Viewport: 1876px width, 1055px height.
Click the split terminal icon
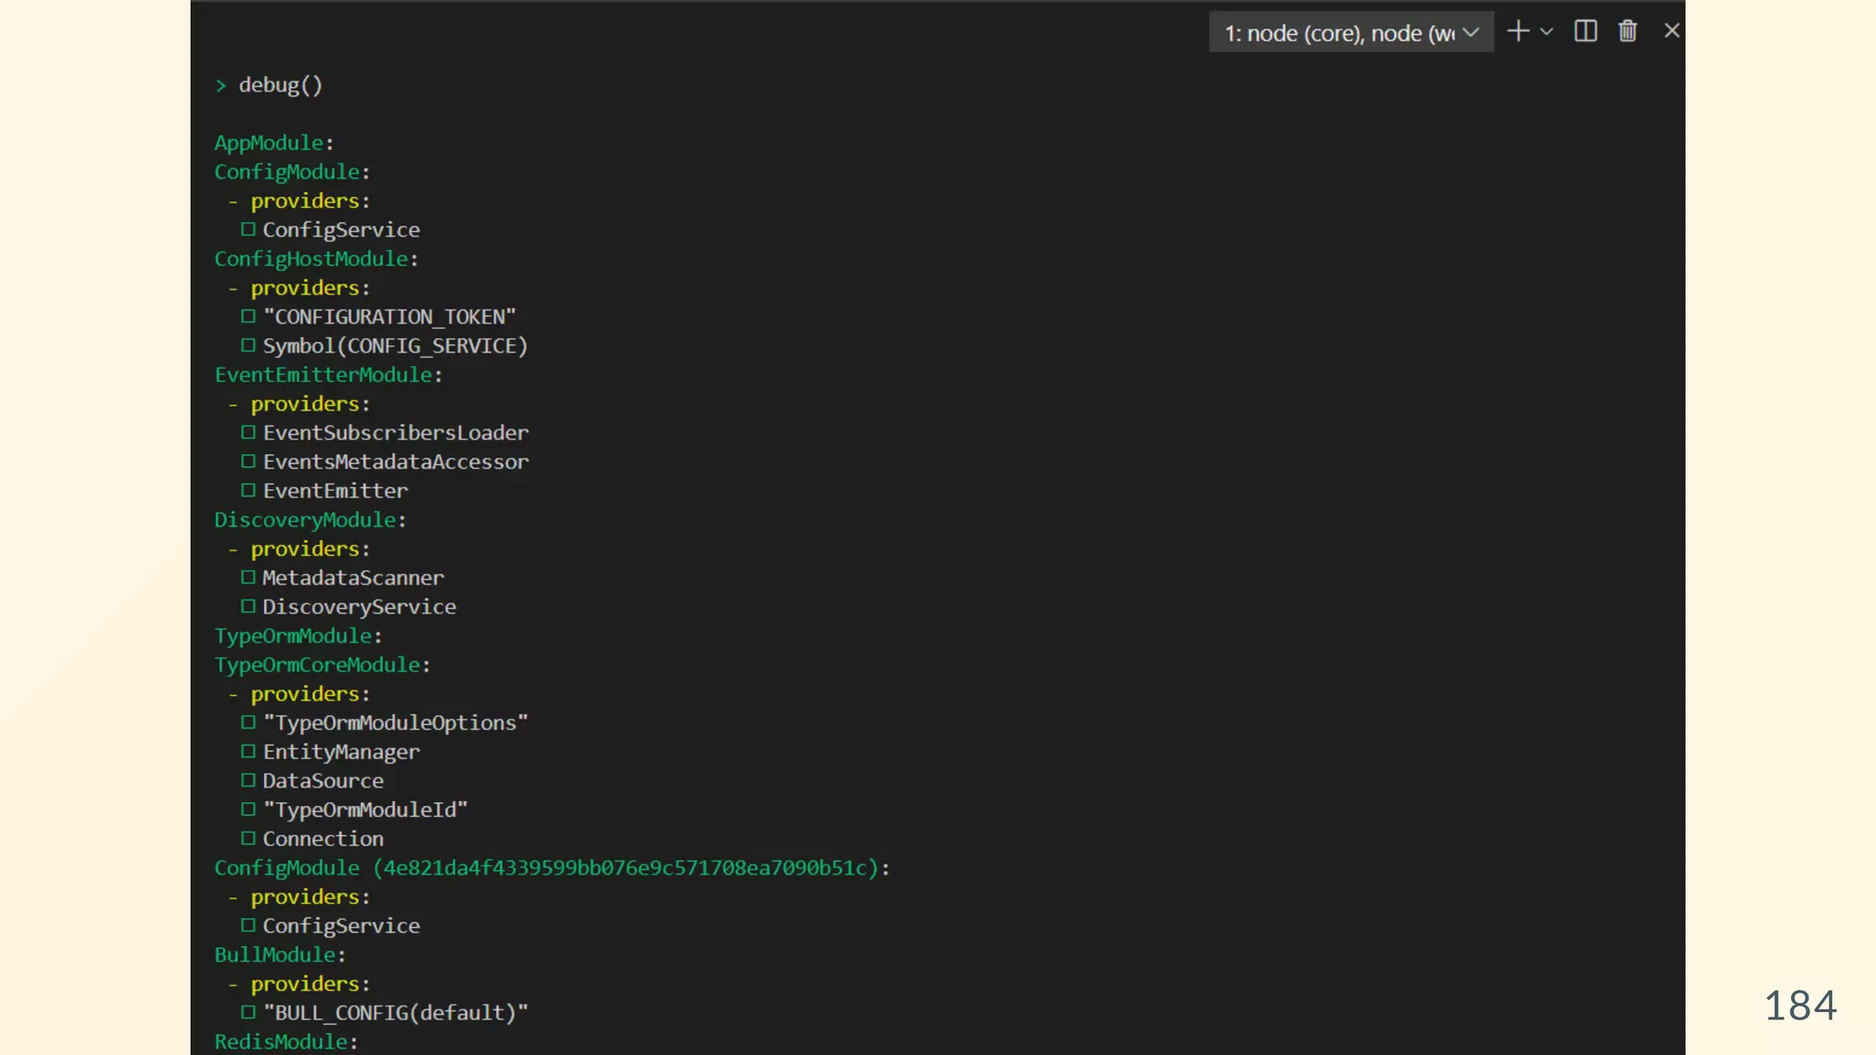point(1586,31)
